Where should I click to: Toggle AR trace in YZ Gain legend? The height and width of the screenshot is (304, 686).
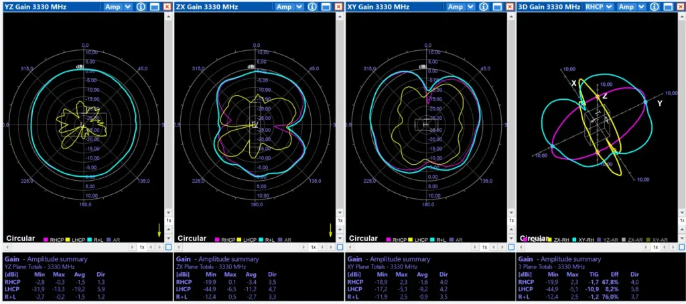112,240
